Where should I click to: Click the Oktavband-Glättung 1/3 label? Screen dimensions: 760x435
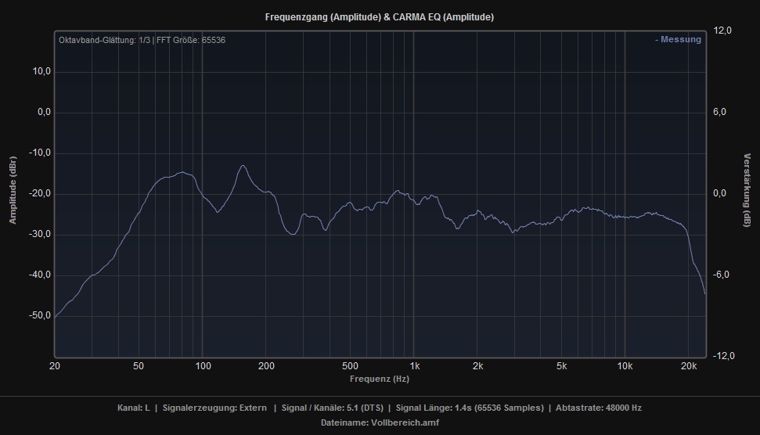104,40
